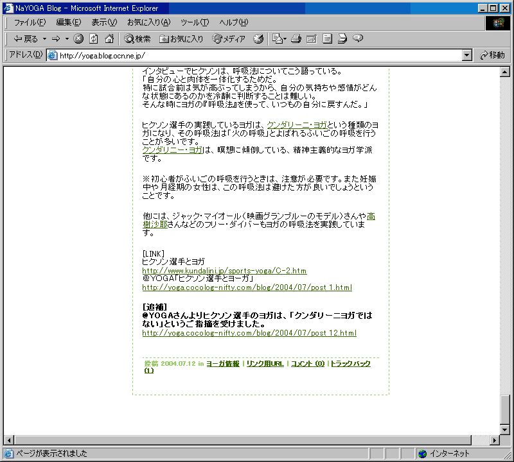The height and width of the screenshot is (462, 514).
Task: Open the Edit (編集) menu
Action: (x=69, y=22)
